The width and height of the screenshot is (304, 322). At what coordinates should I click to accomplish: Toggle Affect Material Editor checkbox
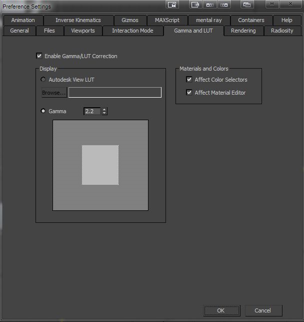(x=189, y=93)
